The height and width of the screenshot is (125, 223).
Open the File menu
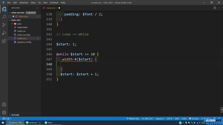(9, 2)
